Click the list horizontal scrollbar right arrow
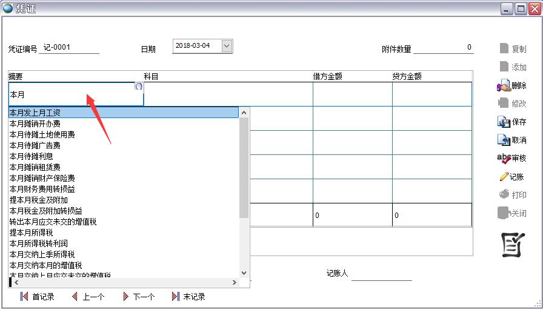 pos(235,283)
